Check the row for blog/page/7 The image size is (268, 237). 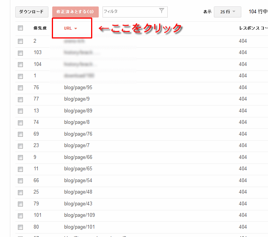point(20,146)
